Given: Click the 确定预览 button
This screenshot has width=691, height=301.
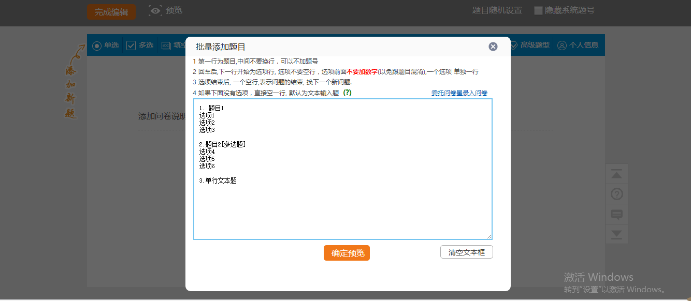Looking at the screenshot, I should click(x=347, y=253).
